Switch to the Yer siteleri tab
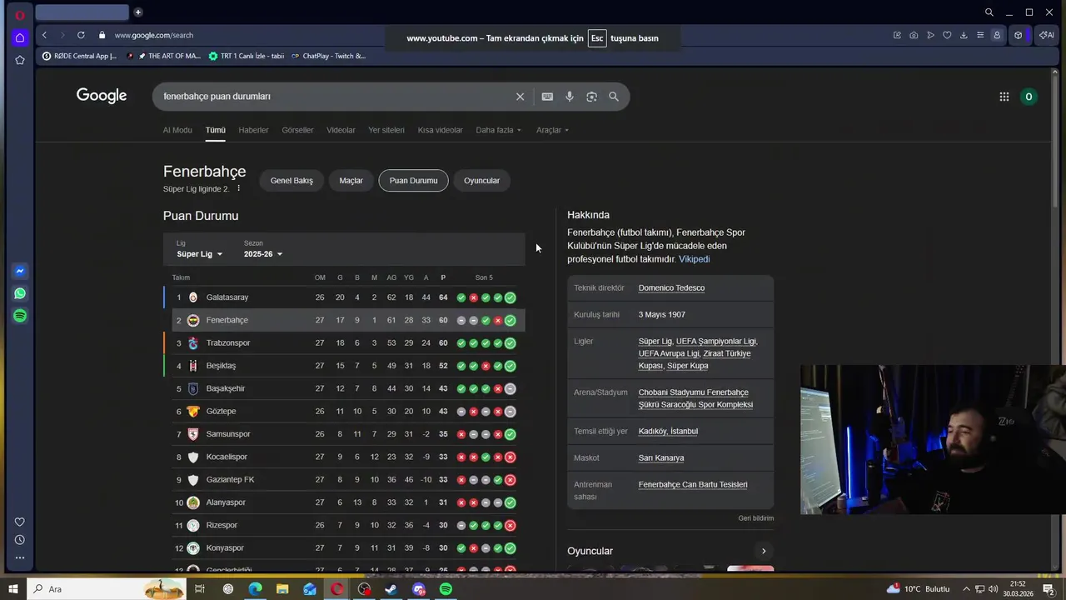1066x600 pixels. tap(386, 130)
